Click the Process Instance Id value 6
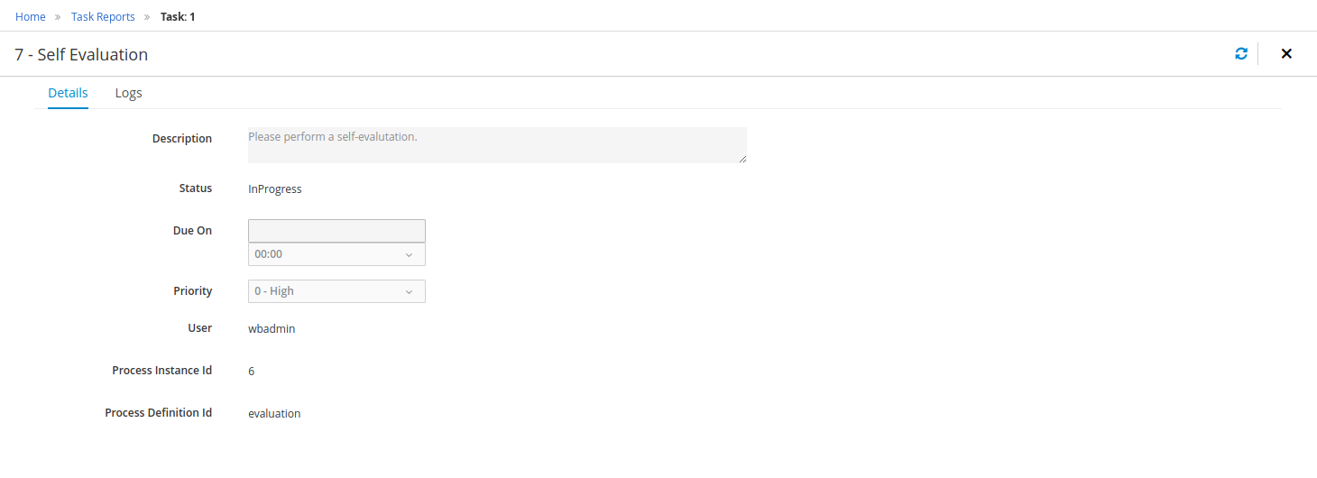The image size is (1317, 478). point(252,372)
